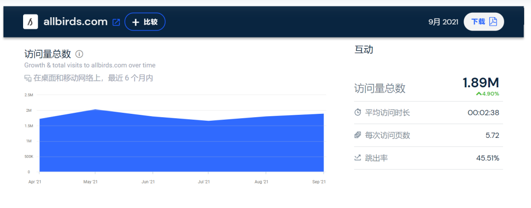
Task: Click the pages icon beside 每次访问页数
Action: 357,135
